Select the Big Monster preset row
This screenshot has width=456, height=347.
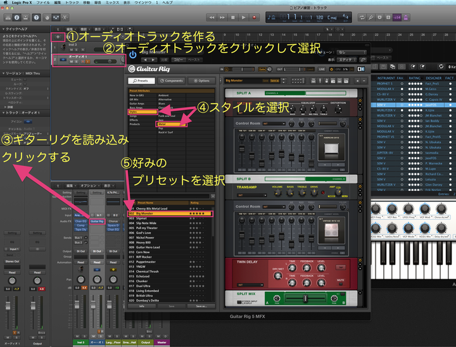pos(170,213)
